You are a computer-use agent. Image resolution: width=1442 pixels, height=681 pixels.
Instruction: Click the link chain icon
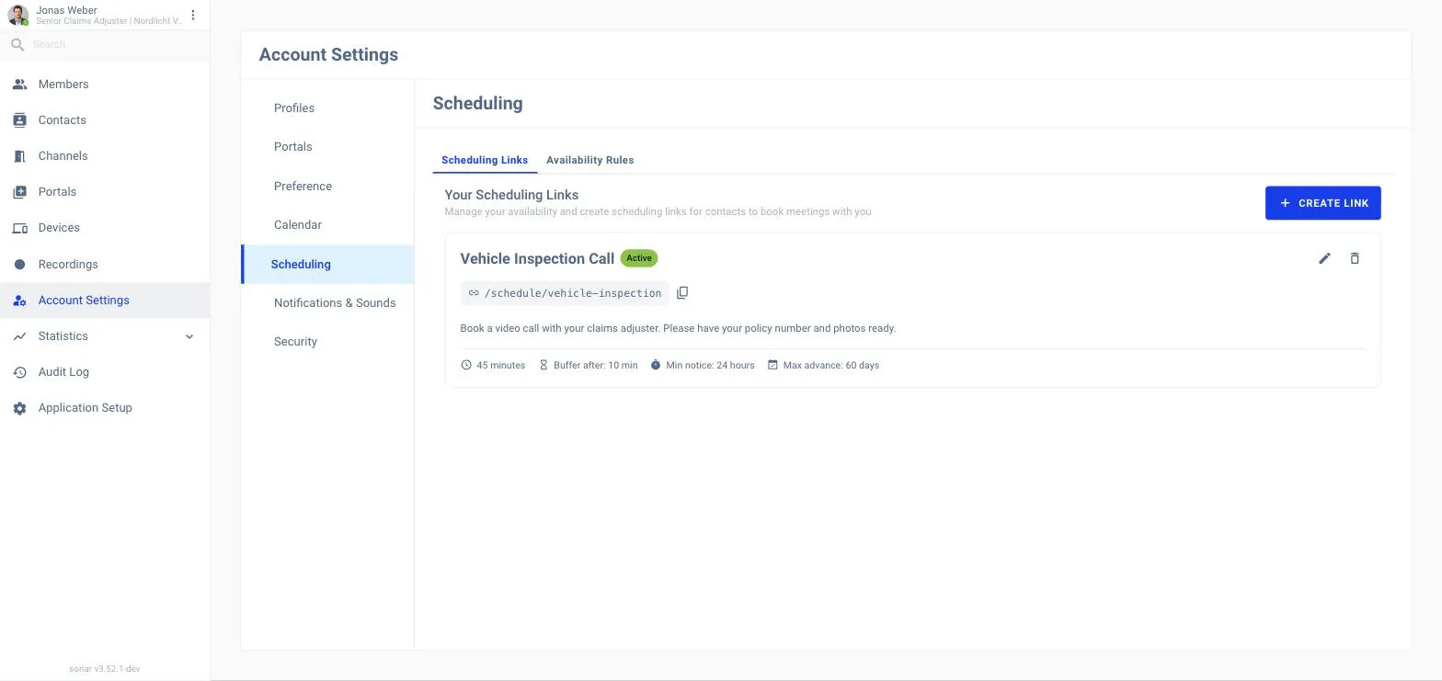pyautogui.click(x=474, y=293)
